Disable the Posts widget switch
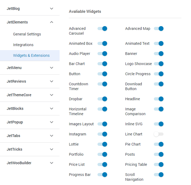This screenshot has height=185, width=191. click(x=159, y=154)
